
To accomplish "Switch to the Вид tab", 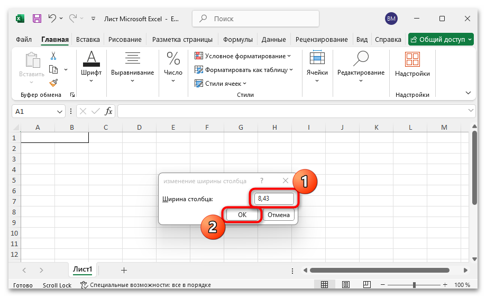I will (362, 39).
